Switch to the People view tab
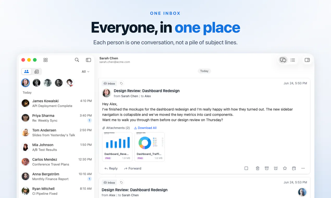Viewport: 331px width, 198px height. point(27,71)
